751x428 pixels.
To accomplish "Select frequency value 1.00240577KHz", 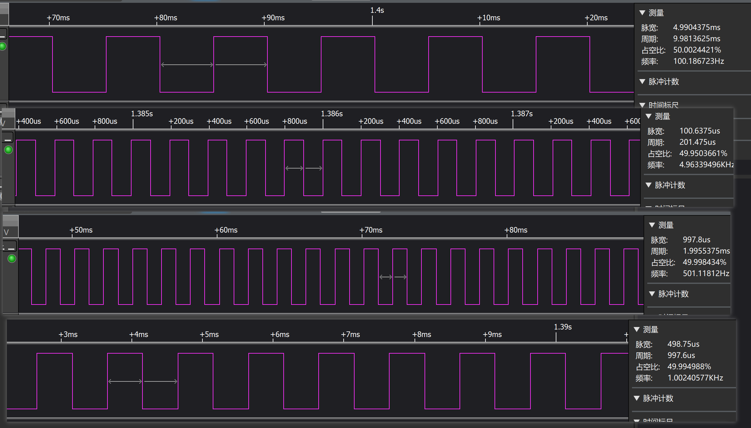I will tap(695, 378).
